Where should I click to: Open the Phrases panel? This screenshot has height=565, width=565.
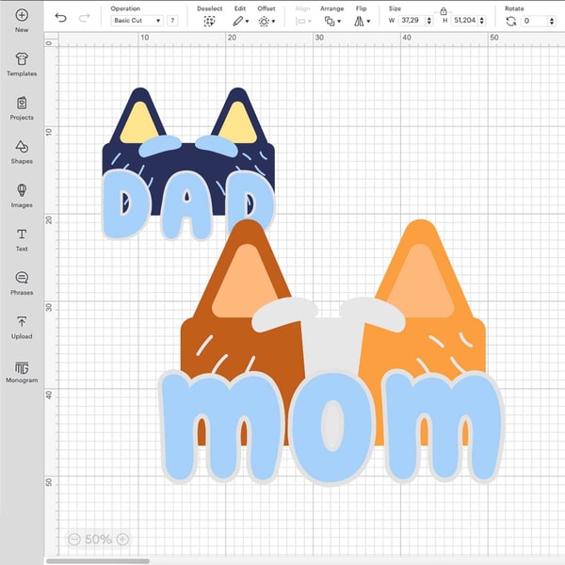[22, 283]
